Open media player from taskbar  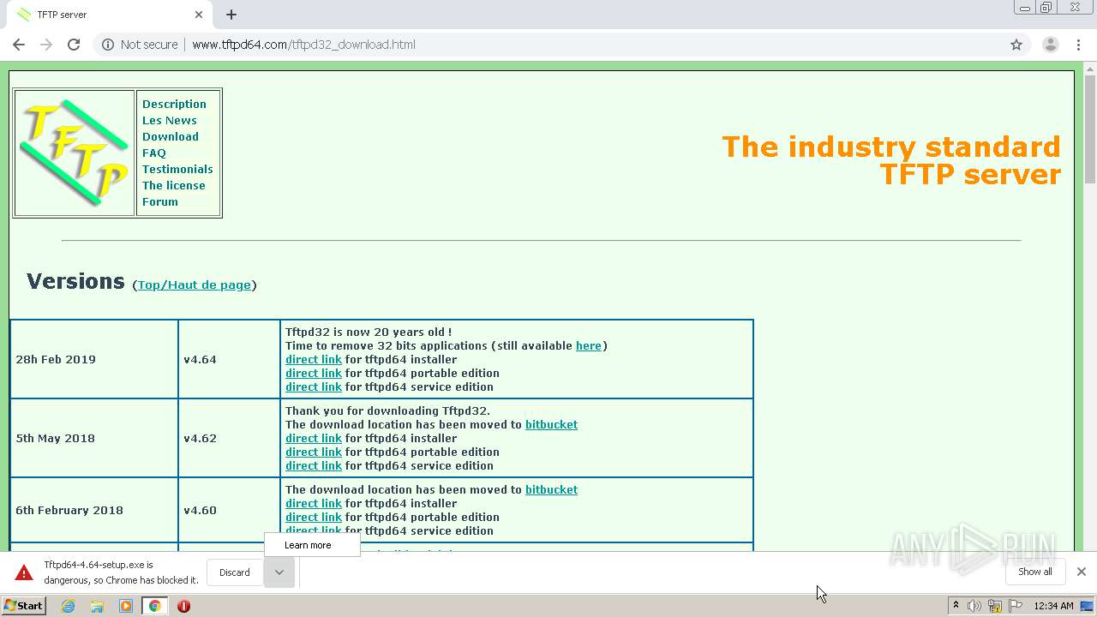pyautogui.click(x=126, y=606)
